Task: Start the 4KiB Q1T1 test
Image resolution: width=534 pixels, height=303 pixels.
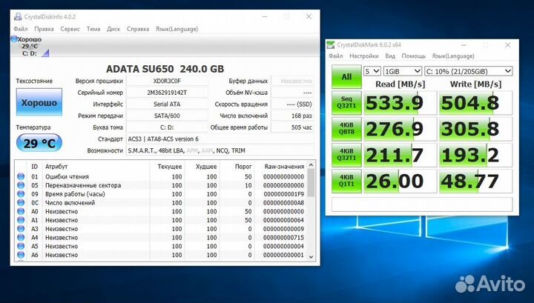Action: click(x=346, y=181)
